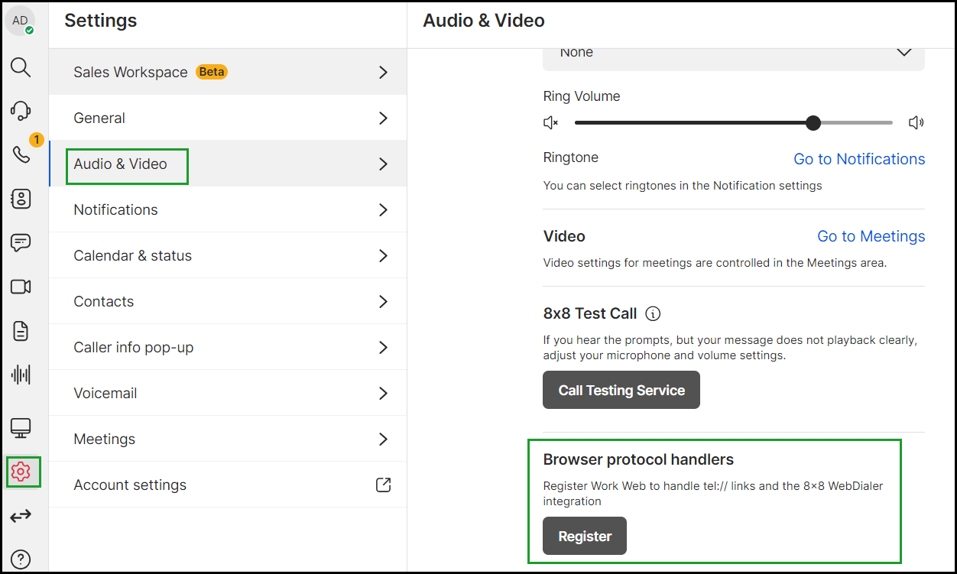Click the Video section heading
Image resolution: width=957 pixels, height=574 pixels.
coord(564,236)
